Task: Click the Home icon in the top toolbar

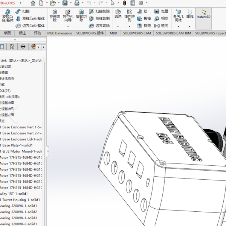Action: tap(33, 3)
